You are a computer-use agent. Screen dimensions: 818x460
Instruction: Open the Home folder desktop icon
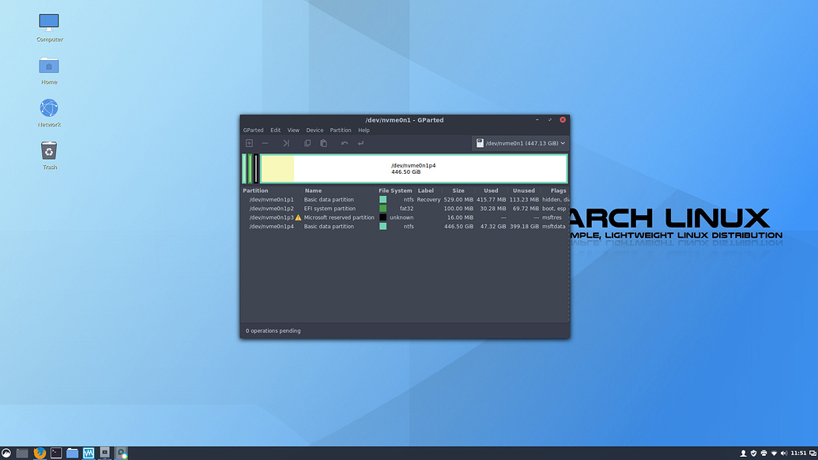[x=49, y=71]
